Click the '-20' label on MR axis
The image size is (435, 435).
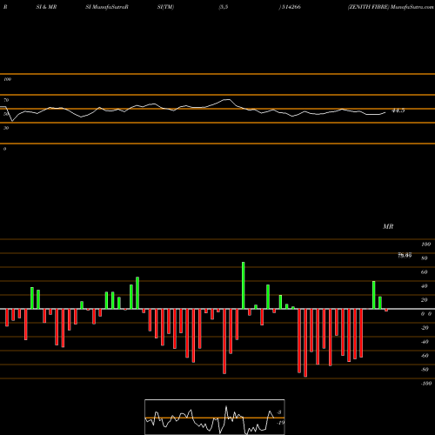(425, 328)
